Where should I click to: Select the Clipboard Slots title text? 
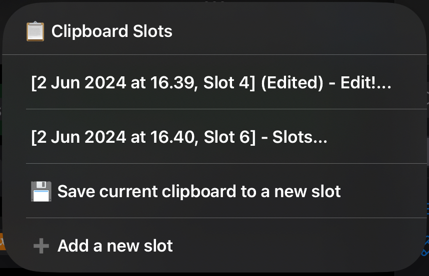point(112,31)
